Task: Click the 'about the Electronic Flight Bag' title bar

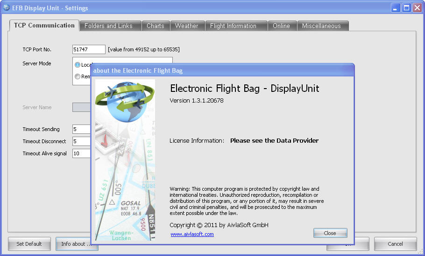Action: (222, 70)
